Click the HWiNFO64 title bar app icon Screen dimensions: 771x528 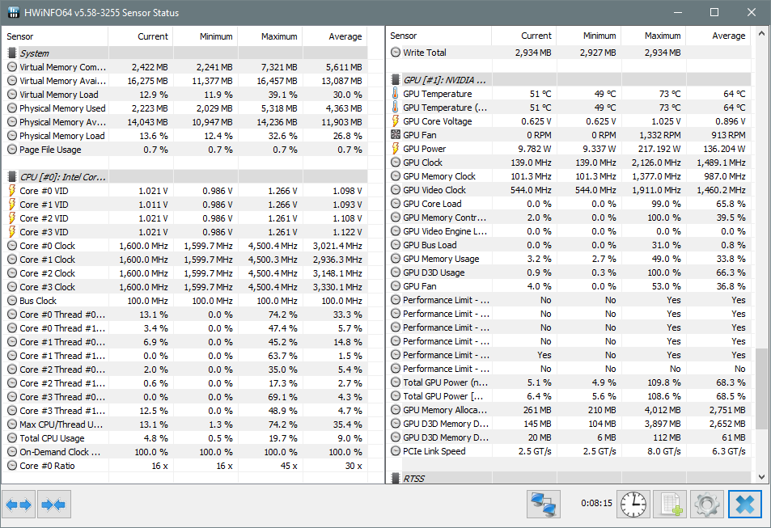(14, 12)
